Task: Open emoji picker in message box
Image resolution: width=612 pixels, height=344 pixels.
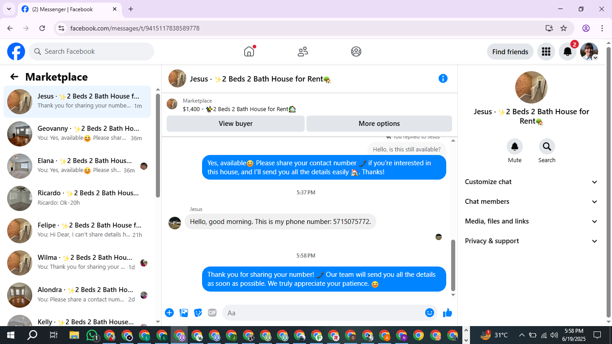Action: pyautogui.click(x=430, y=313)
